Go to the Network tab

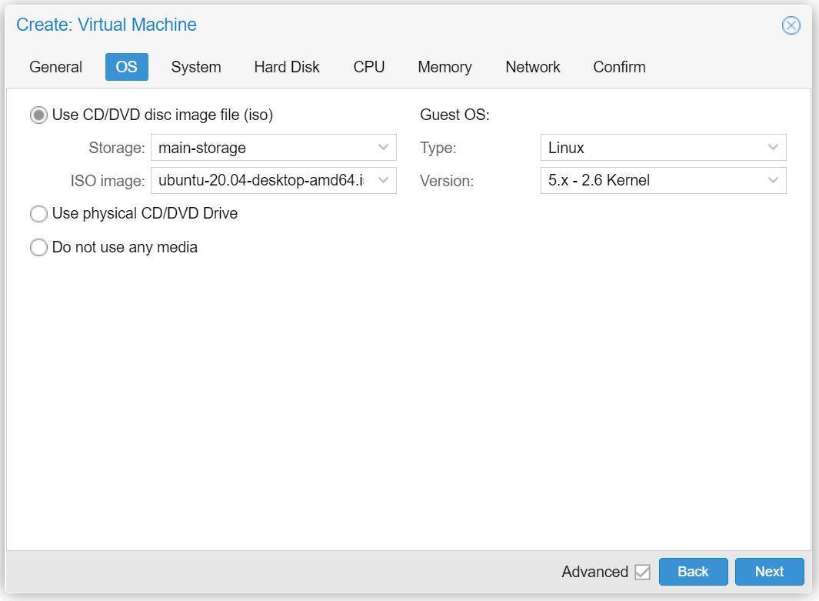click(532, 67)
